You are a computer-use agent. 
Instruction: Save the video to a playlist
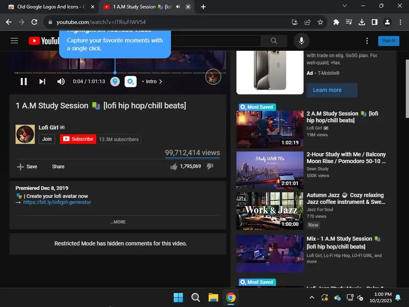click(x=27, y=167)
